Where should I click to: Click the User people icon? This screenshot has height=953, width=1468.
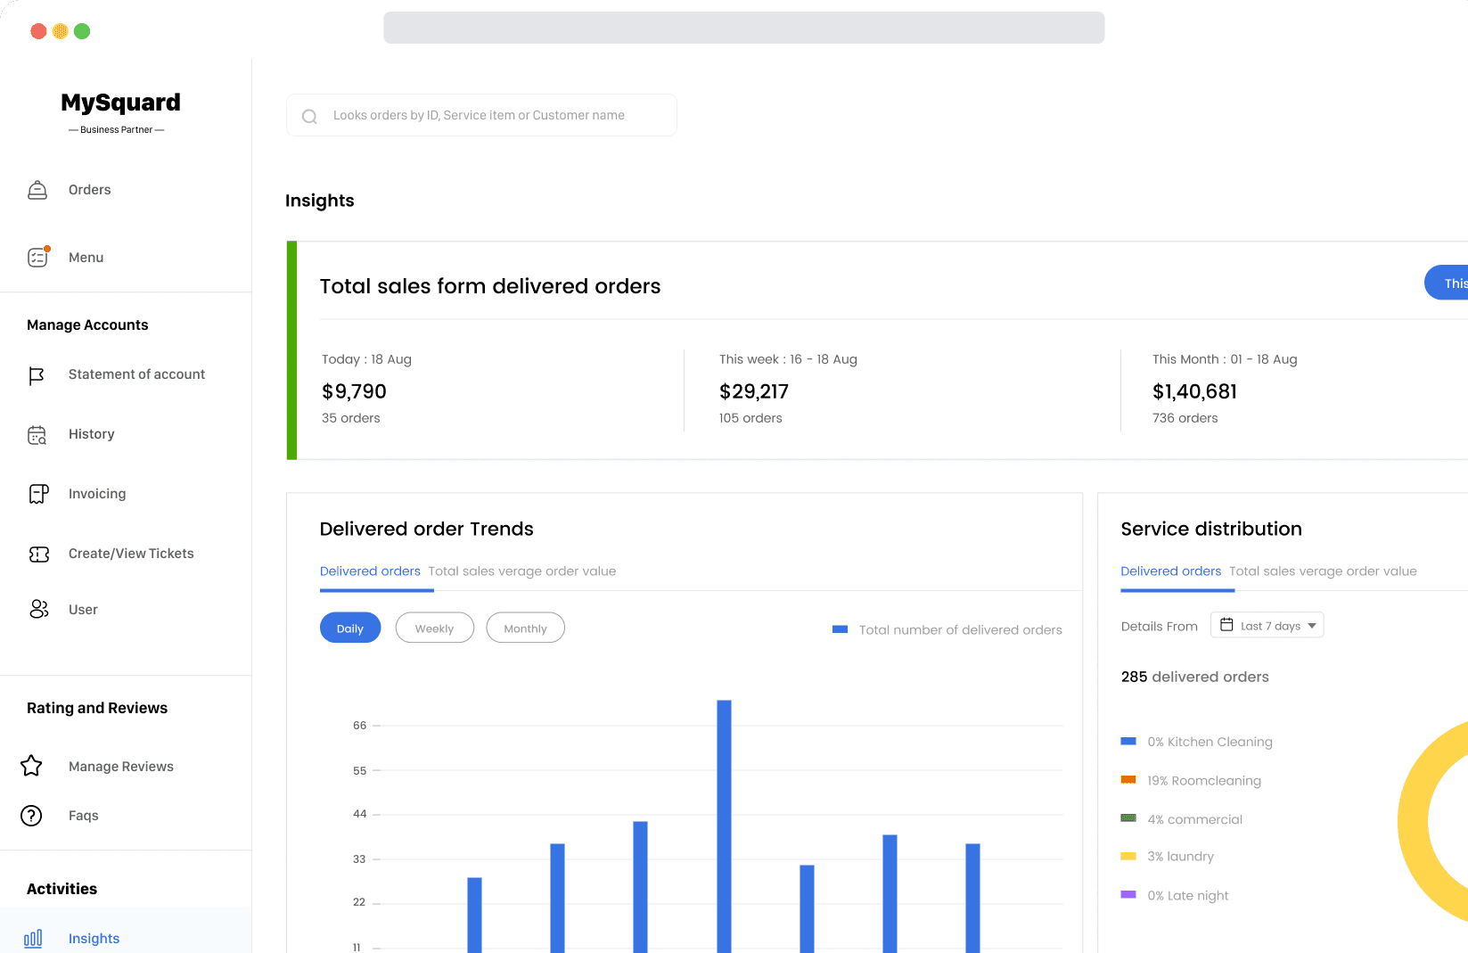(x=38, y=610)
